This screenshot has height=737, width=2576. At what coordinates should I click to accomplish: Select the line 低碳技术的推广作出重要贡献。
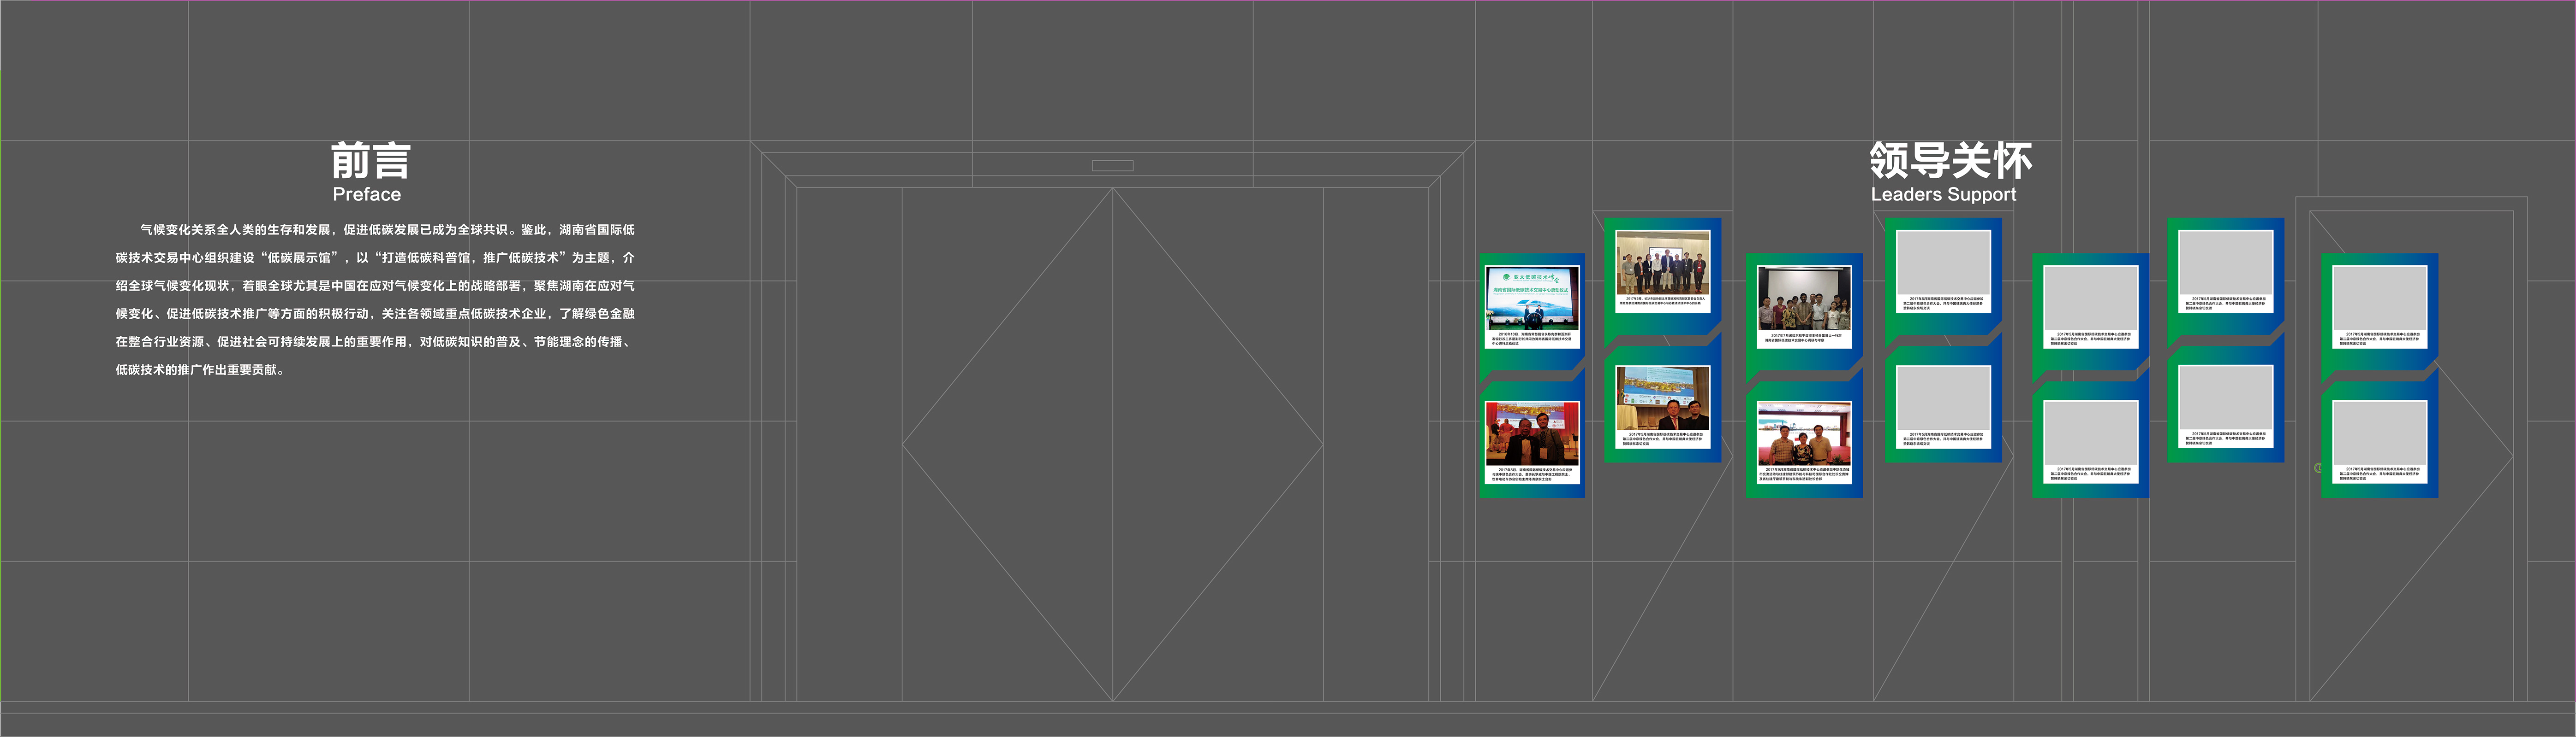pos(202,369)
